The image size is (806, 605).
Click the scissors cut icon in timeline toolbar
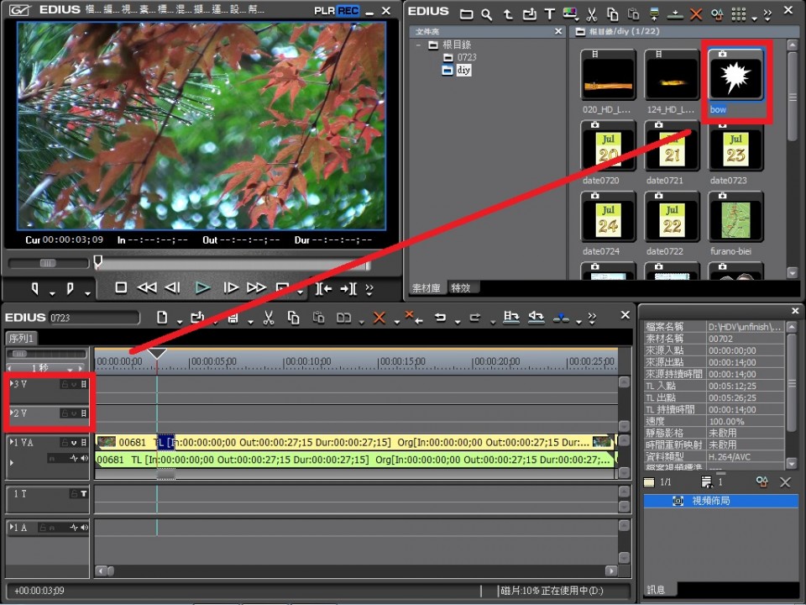pos(269,318)
